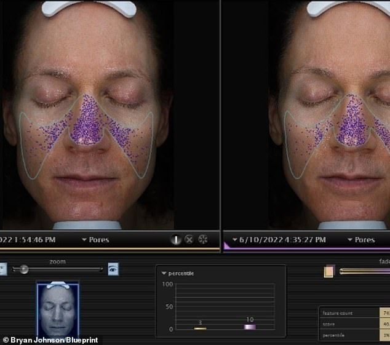The width and height of the screenshot is (390, 345).
Task: Click the fade slider track
Action: [x=366, y=271]
